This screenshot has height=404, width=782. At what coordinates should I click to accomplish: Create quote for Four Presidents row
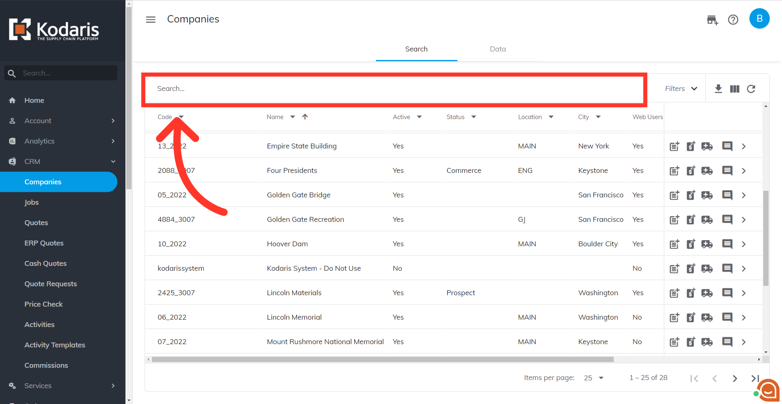691,171
